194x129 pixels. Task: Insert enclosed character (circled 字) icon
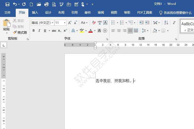(x=105, y=31)
